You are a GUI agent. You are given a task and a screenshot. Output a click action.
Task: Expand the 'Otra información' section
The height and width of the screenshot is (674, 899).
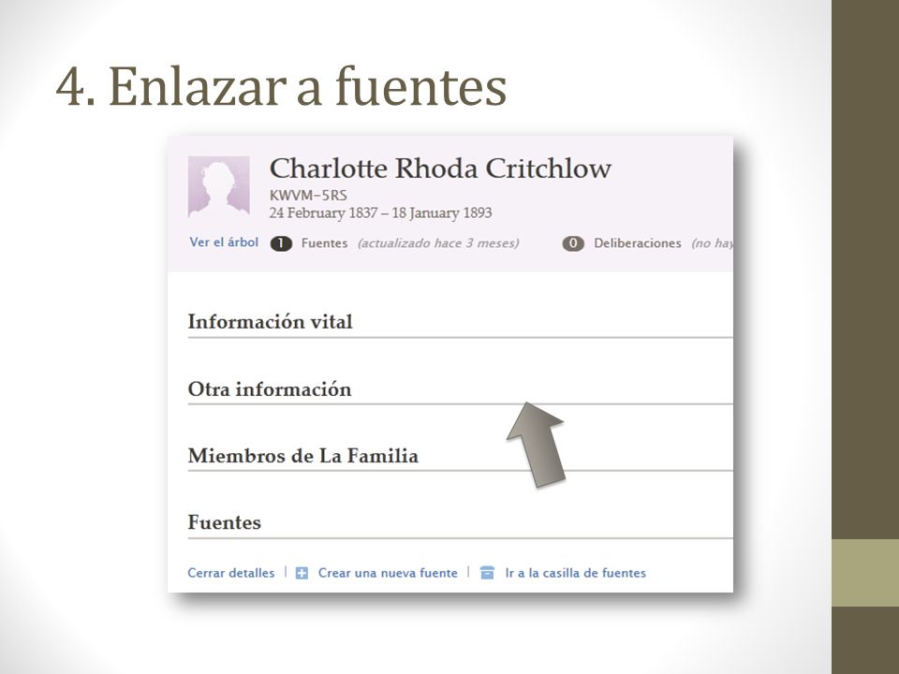pos(270,389)
